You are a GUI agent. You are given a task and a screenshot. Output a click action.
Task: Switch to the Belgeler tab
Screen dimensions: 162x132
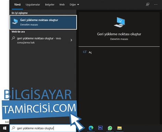click(50, 4)
